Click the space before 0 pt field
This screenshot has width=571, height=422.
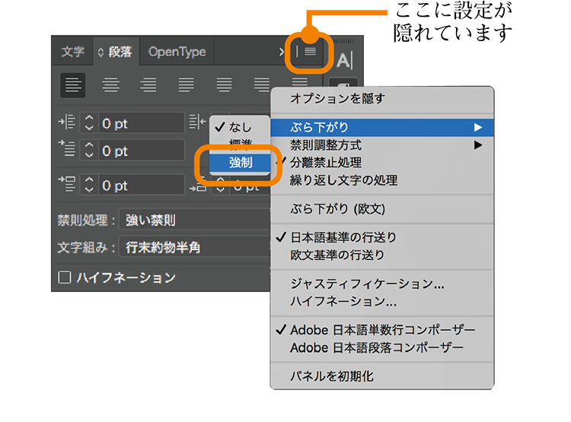(142, 185)
